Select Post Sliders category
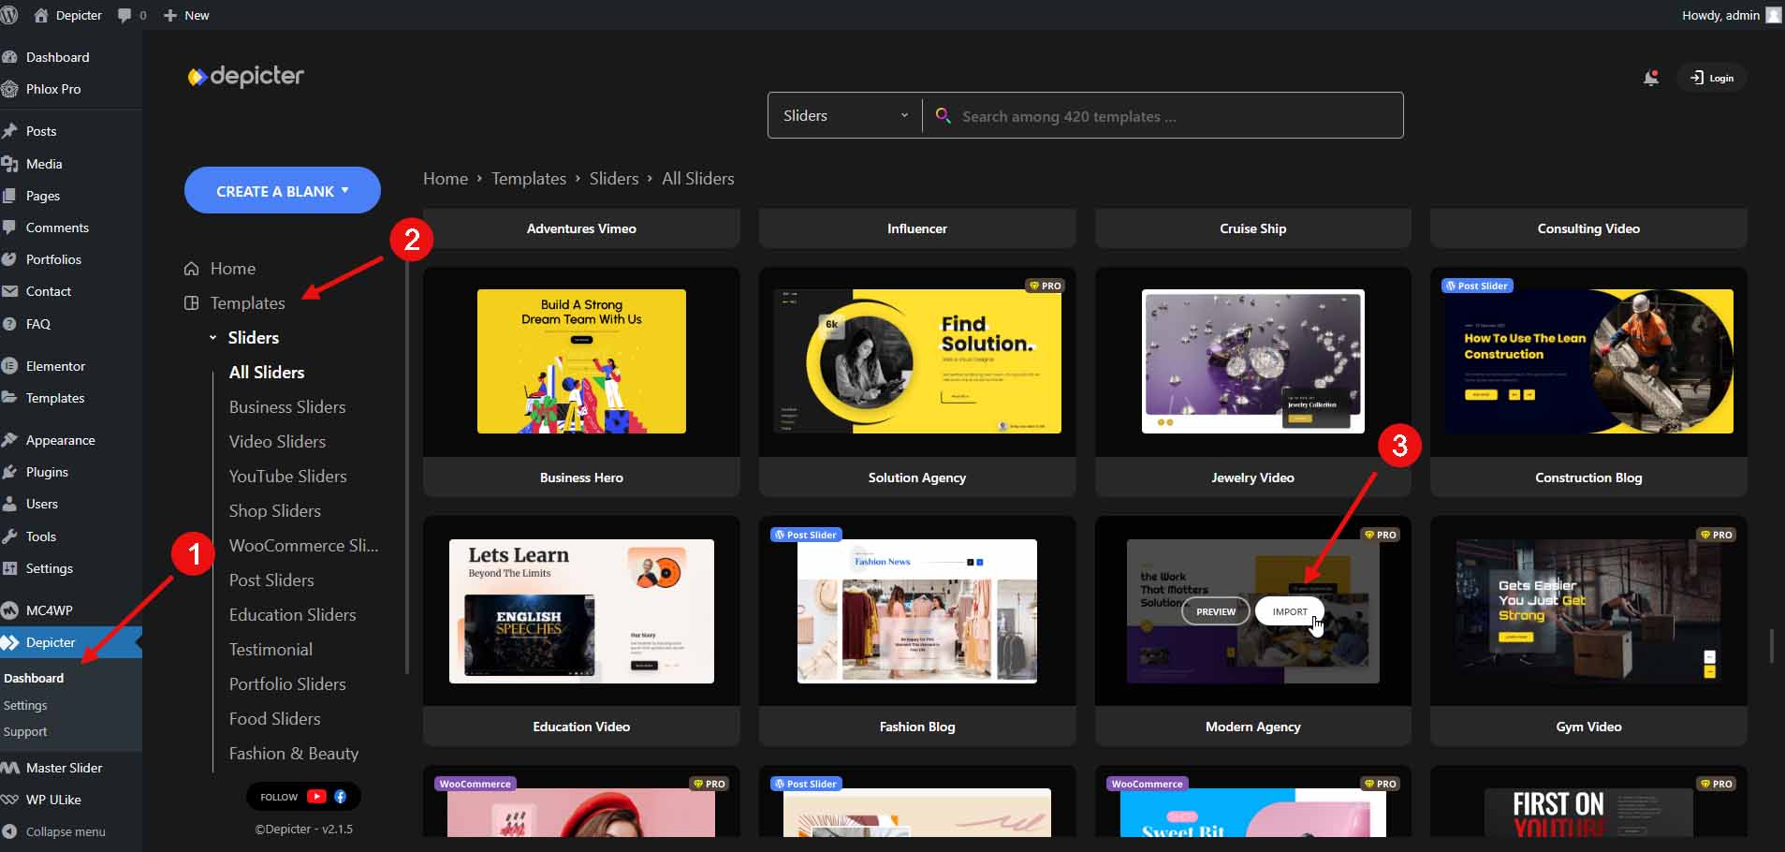 click(271, 580)
